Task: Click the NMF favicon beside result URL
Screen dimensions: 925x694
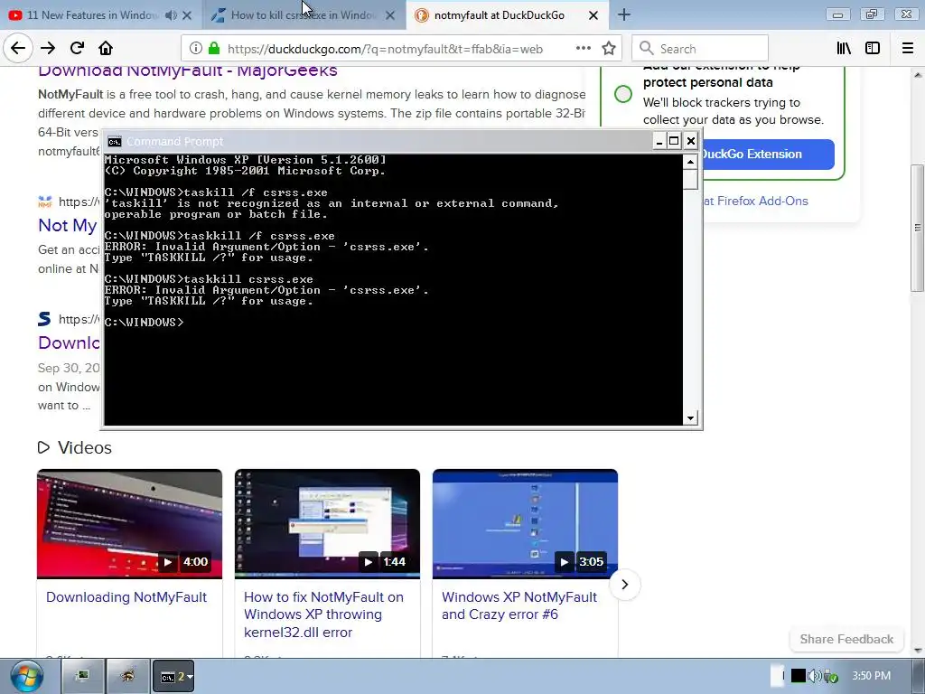Action: tap(45, 202)
